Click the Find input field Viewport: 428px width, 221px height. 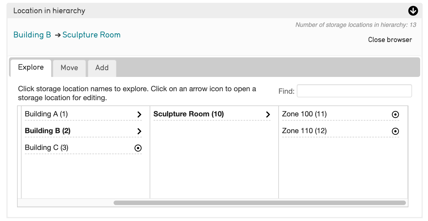tap(354, 91)
